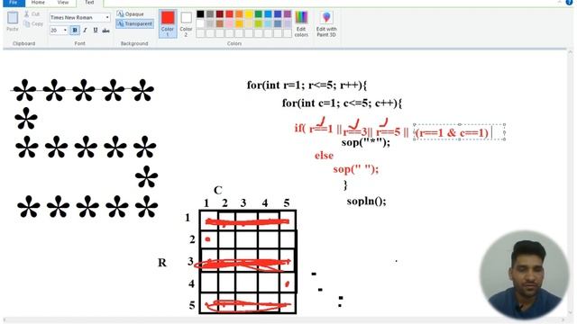Viewport: 577px width, 324px height.
Task: Pick the light gray color swatch
Action: pos(210,24)
